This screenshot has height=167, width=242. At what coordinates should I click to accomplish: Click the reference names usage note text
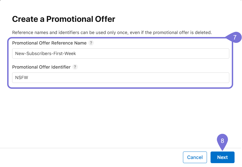coord(111,32)
